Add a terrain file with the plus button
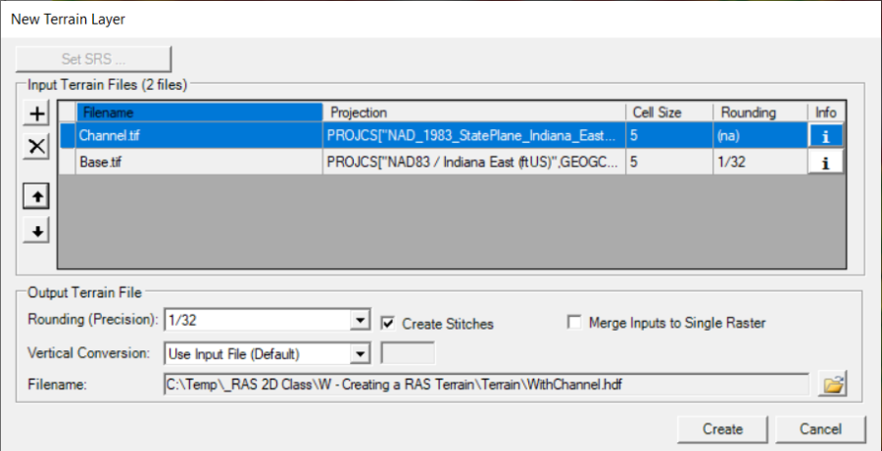882x451 pixels. click(x=37, y=114)
